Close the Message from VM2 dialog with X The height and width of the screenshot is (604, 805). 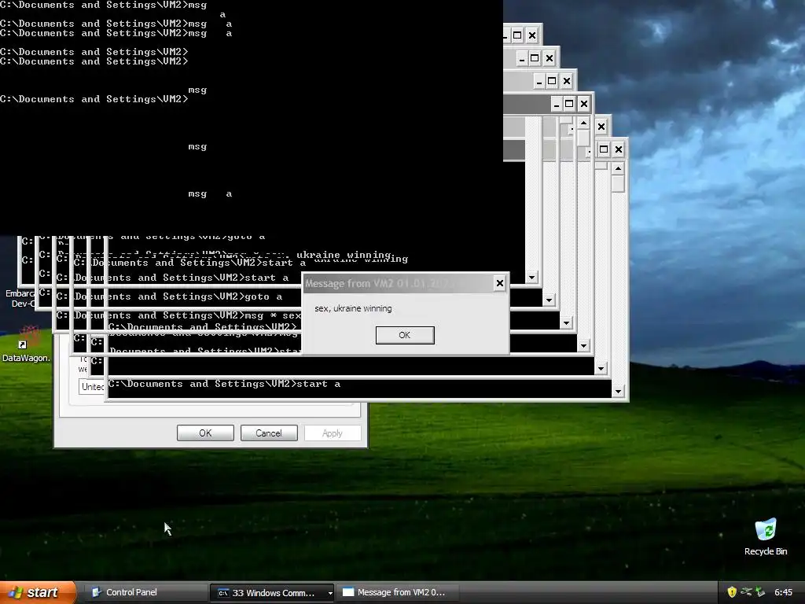pyautogui.click(x=499, y=283)
